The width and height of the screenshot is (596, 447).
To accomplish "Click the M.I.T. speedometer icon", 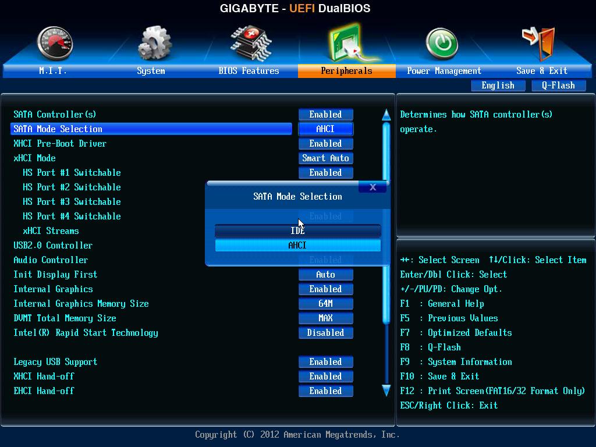I will click(x=55, y=43).
